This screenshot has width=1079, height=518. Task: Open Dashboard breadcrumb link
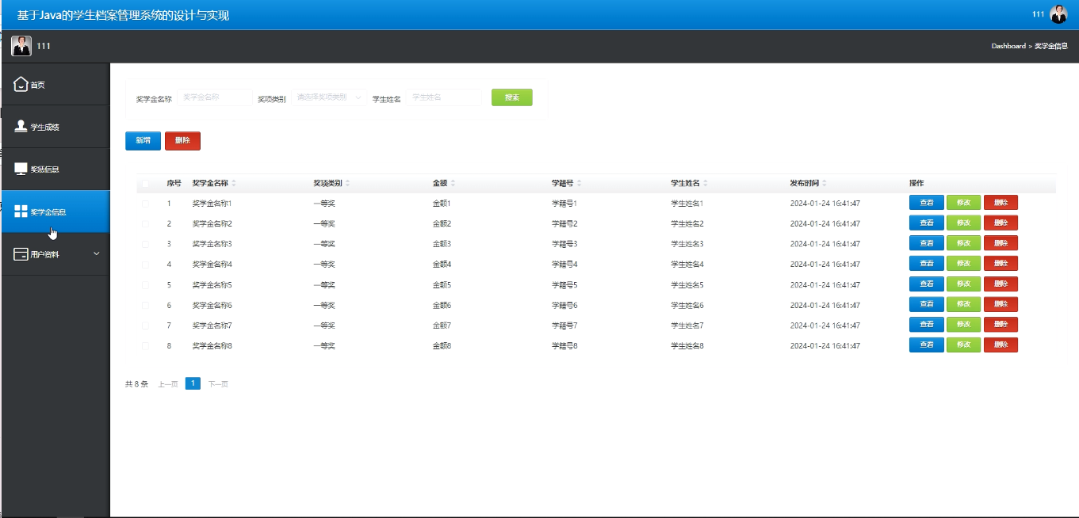(x=1008, y=46)
